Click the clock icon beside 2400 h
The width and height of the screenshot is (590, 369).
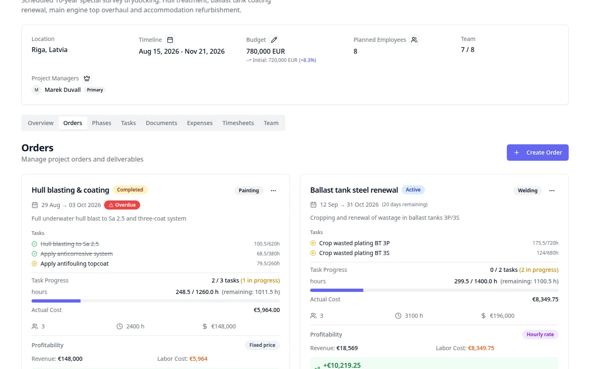pos(120,326)
